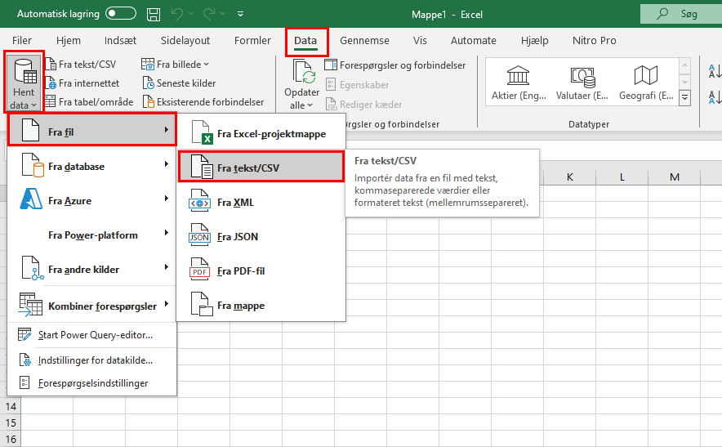Select Fra fil menu entry

(92, 132)
